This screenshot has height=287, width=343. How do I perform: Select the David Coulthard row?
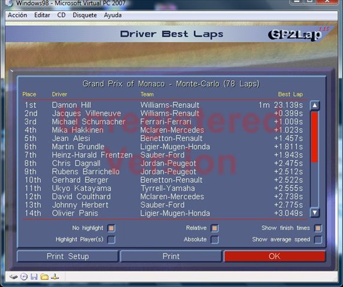tap(163, 197)
